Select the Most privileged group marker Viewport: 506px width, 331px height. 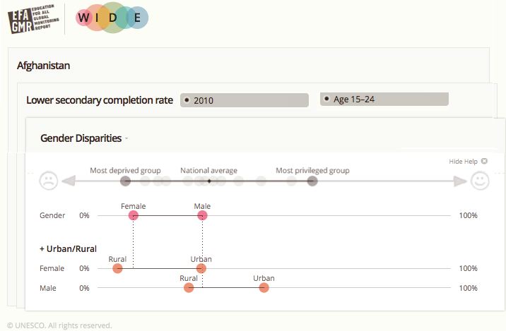[x=312, y=181]
